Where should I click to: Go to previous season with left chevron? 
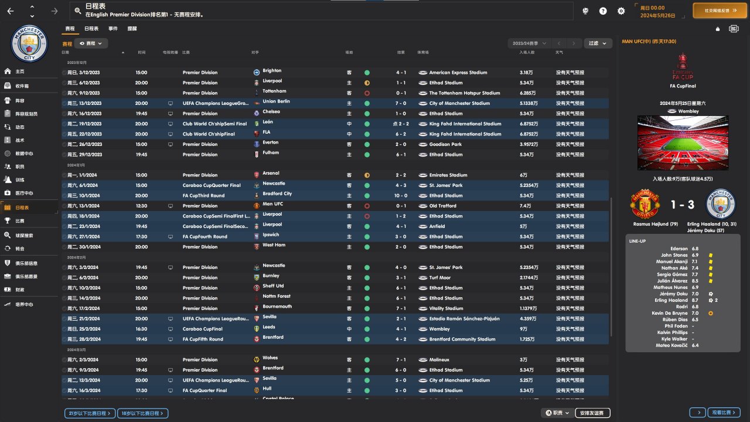point(560,43)
